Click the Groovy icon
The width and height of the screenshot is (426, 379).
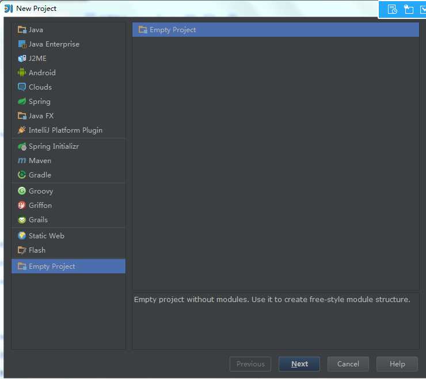[x=22, y=191]
